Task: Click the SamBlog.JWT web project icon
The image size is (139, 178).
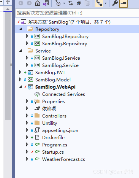Action: tap(30, 73)
